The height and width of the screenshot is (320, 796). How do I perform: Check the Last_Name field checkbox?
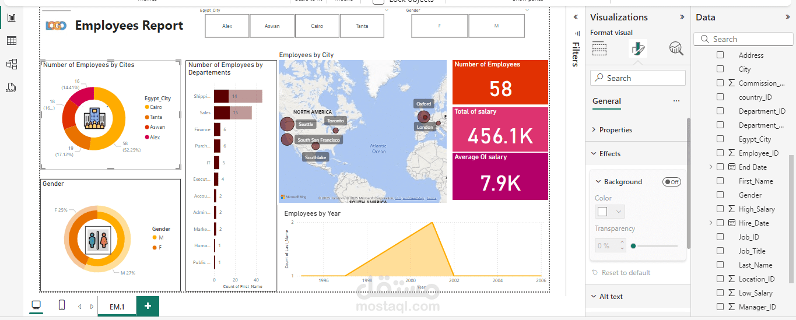click(720, 265)
